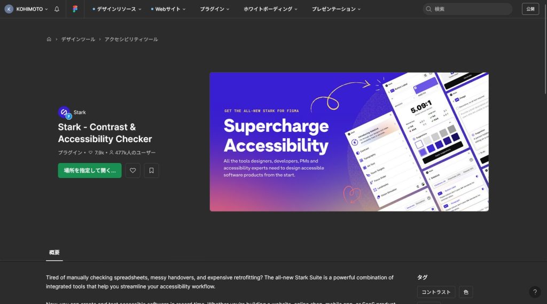Open the Supercharge Accessibility banner image
This screenshot has width=547, height=304.
coord(349,142)
